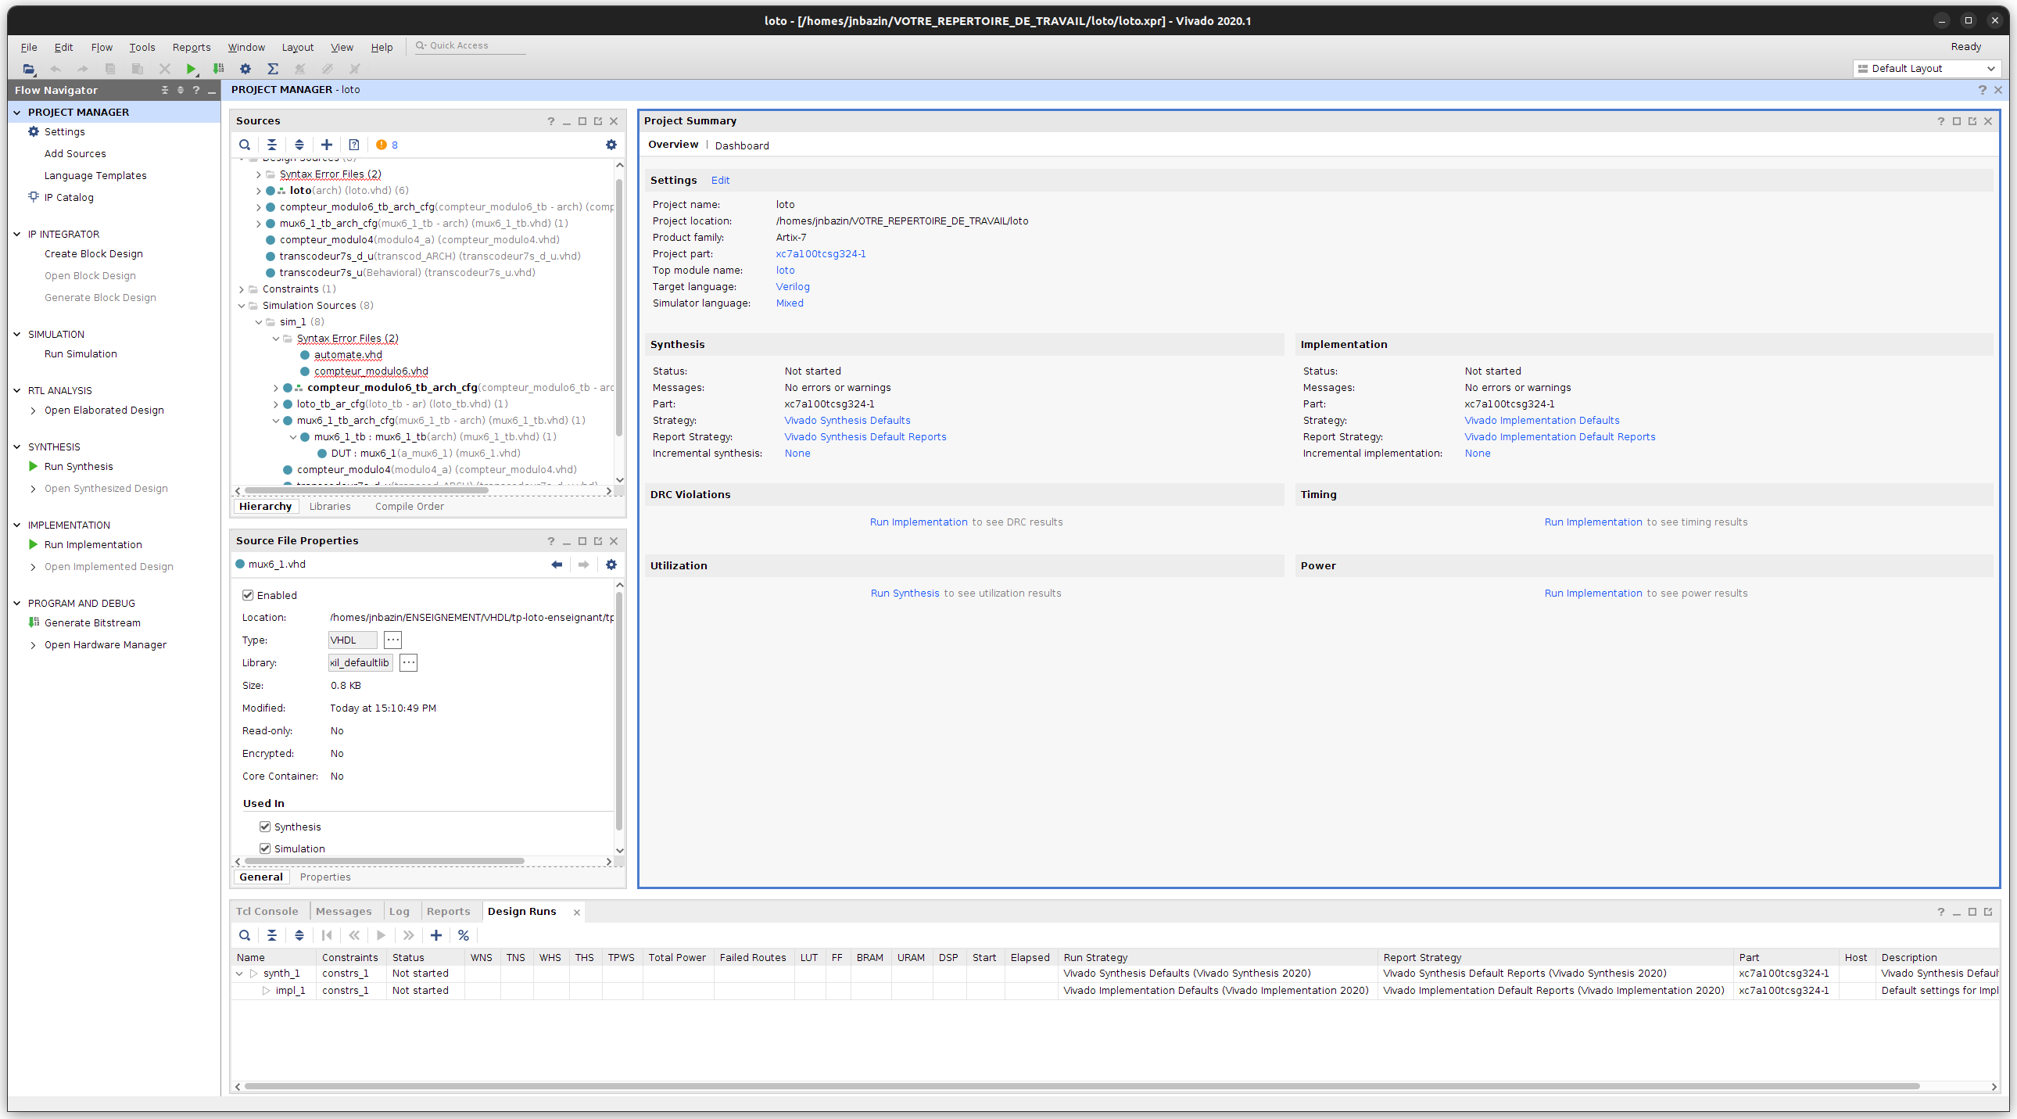Collapse all runs in Design Runs toolbar
The height and width of the screenshot is (1119, 2017).
pos(272,935)
